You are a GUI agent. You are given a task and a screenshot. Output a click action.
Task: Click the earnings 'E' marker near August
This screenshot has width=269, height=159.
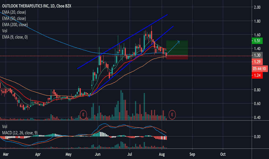click(172, 114)
